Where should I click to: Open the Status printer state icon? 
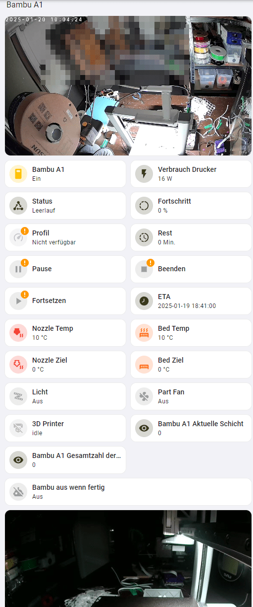[x=18, y=206]
